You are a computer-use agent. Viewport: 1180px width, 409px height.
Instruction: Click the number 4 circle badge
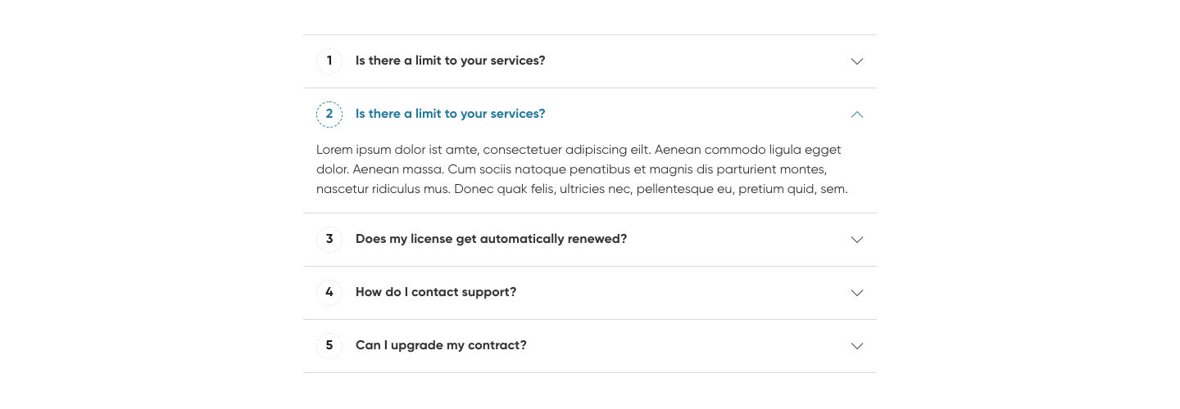click(329, 293)
